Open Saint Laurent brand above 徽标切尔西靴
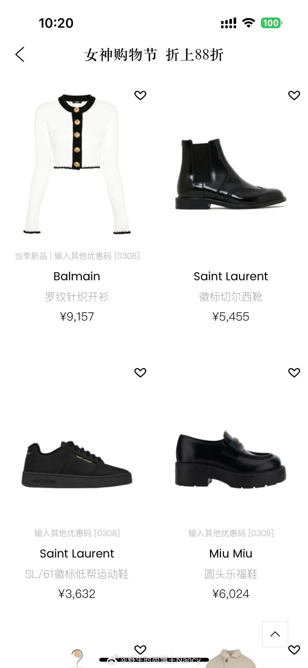The height and width of the screenshot is (668, 308). [231, 276]
